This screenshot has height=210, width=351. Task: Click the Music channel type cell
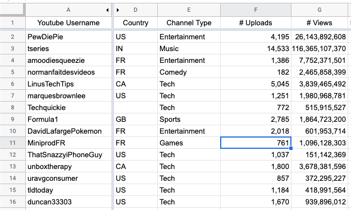189,49
